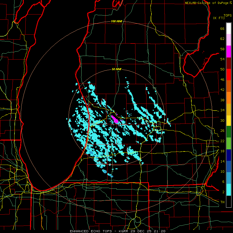Click the legend value 58
The image size is (233, 233).
click(x=222, y=49)
